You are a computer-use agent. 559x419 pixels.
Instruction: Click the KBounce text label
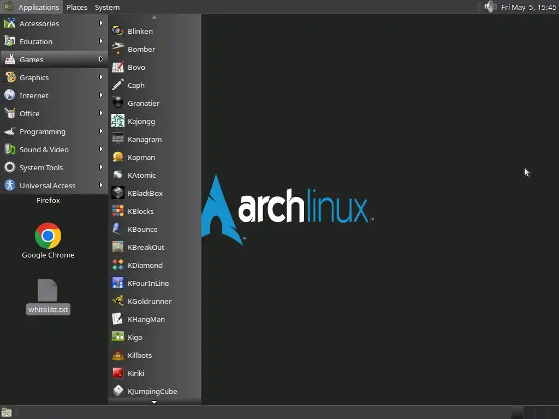[x=142, y=230]
